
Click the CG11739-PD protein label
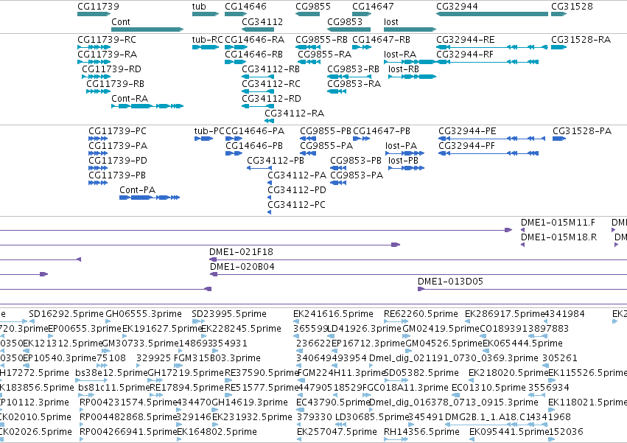pos(118,161)
